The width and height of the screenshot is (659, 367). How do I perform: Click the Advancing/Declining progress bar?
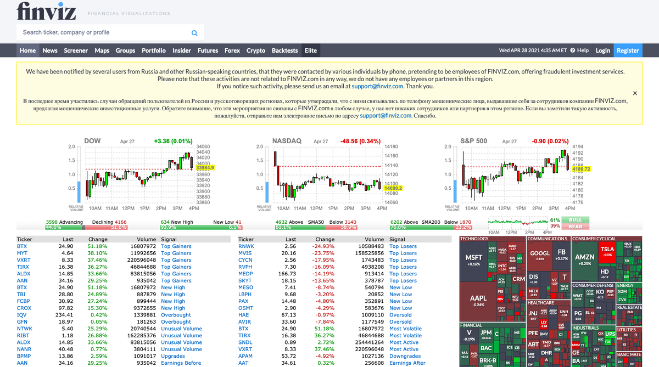pyautogui.click(x=86, y=227)
